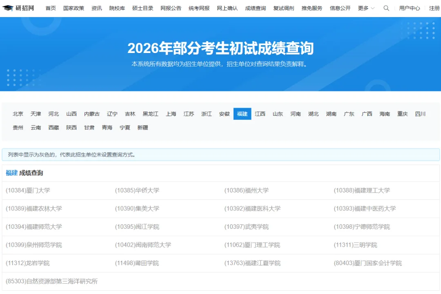Screen dimensions: 441x294
Task: Select the 辽宁 province tab
Action: coord(112,114)
